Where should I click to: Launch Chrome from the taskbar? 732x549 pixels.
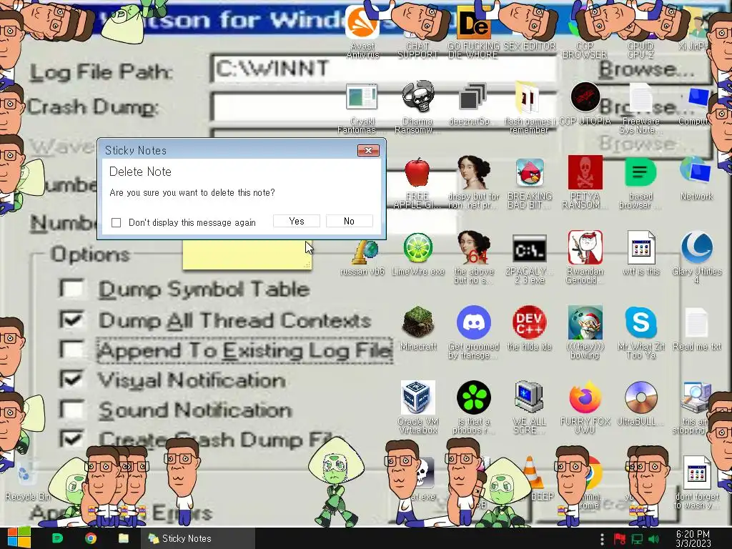(x=91, y=538)
